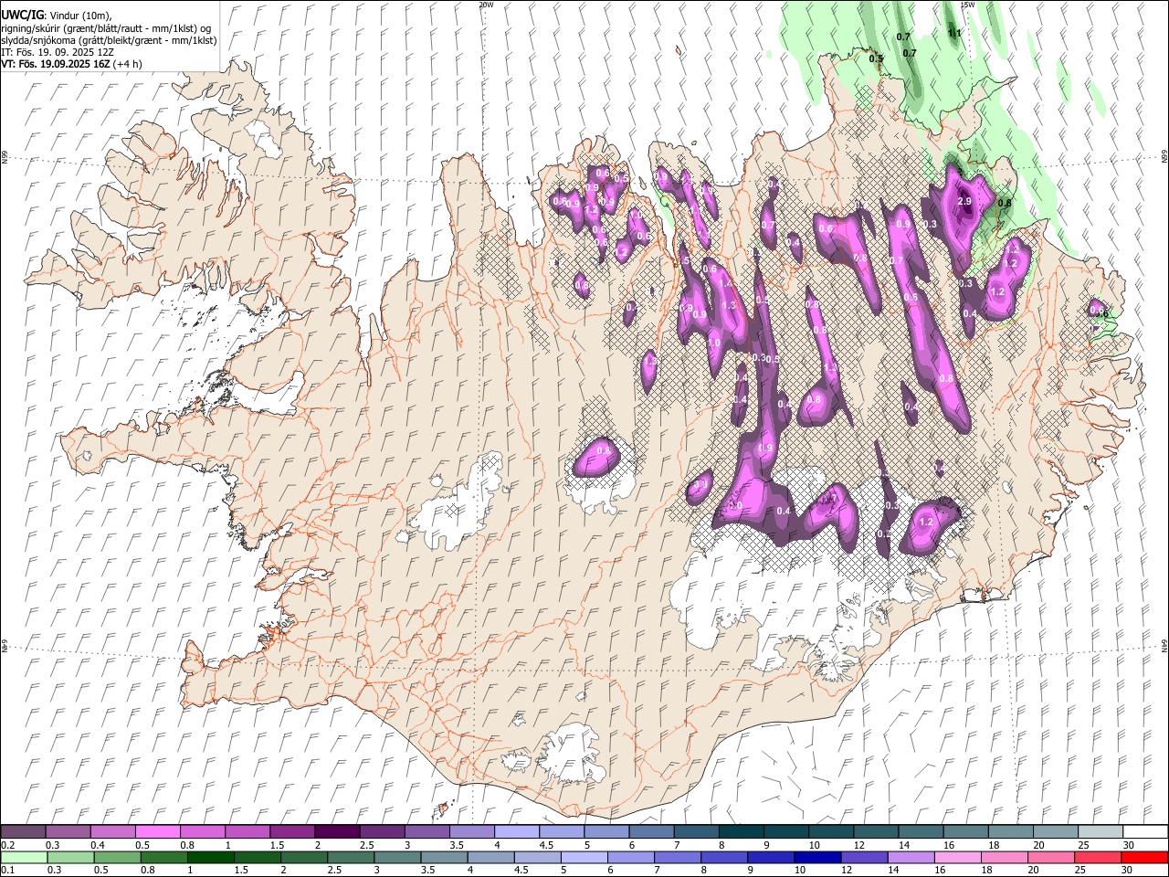Pick the bright pink 0.5–0.8 snow swatch

click(157, 831)
